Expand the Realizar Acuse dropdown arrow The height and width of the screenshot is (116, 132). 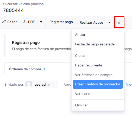tap(109, 23)
